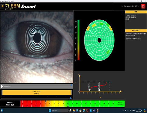
Task: Save the exam with the red floppy icon
Action: point(143,6)
